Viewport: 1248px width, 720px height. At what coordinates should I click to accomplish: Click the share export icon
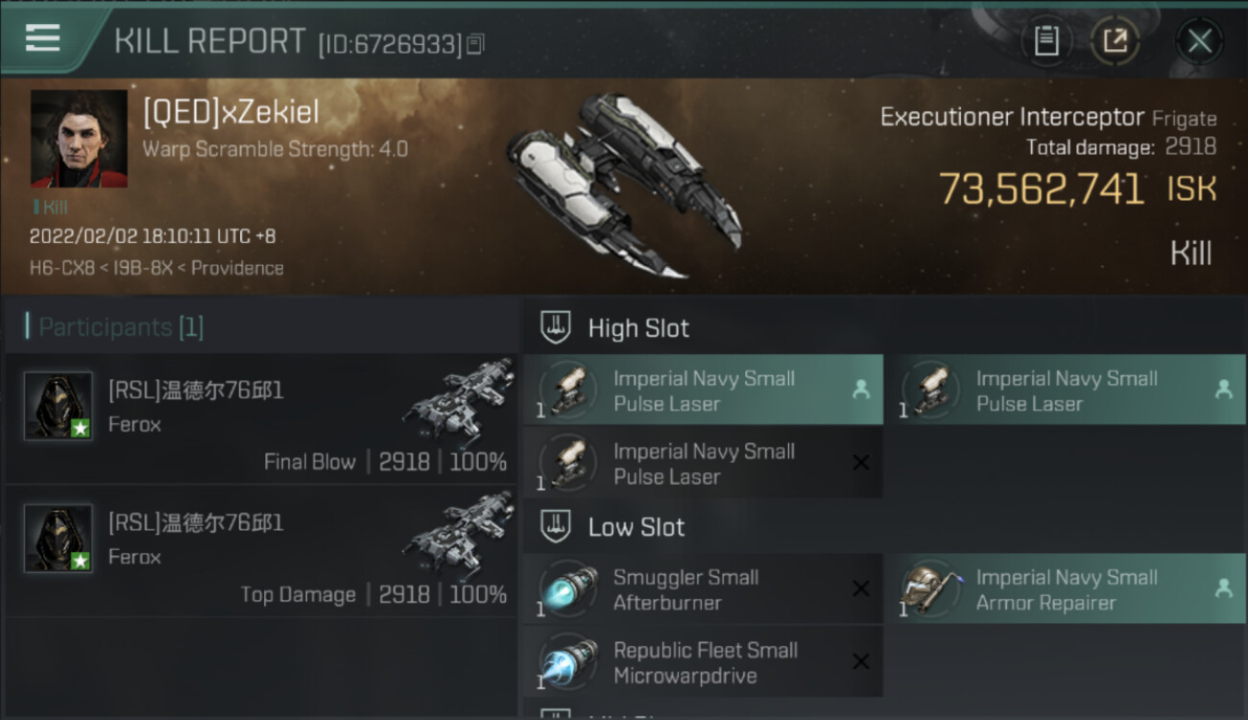[x=1115, y=41]
